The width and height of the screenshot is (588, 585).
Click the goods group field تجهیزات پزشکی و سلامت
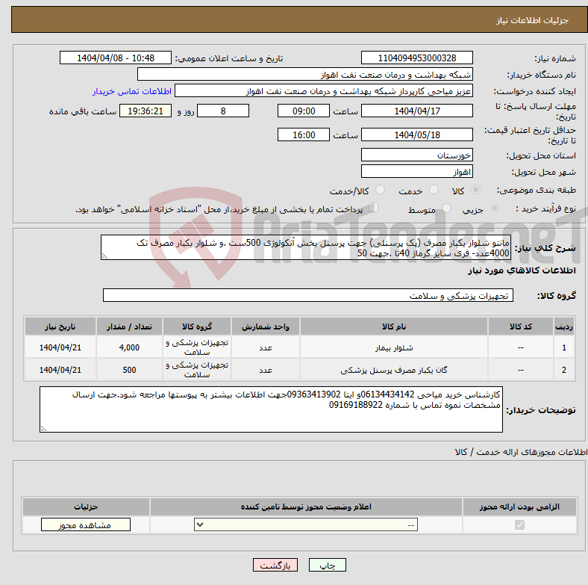coord(308,296)
